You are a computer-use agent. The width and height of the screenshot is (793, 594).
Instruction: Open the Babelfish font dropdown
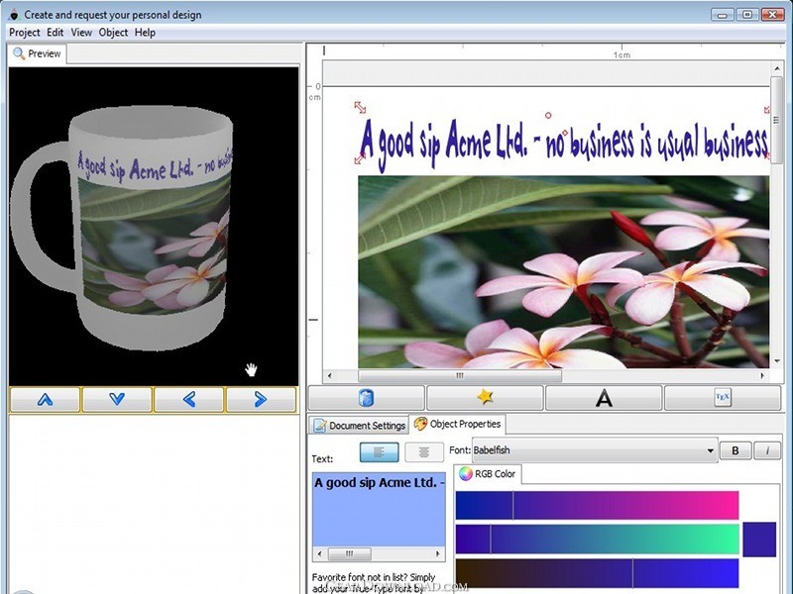595,450
